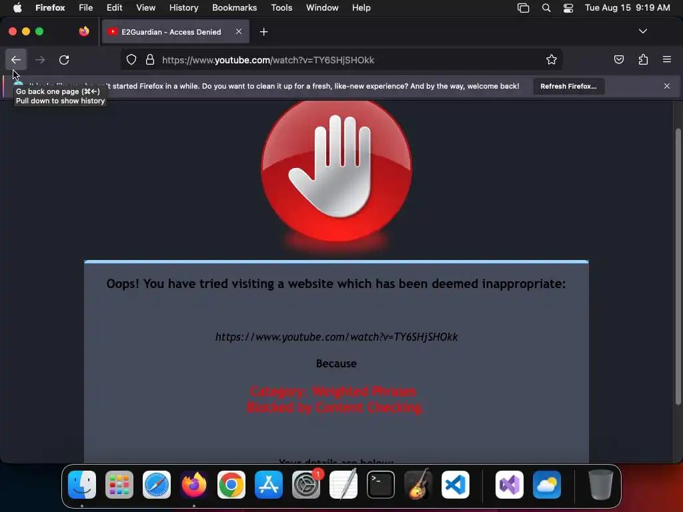Launch Safari from the Dock
Image resolution: width=683 pixels, height=512 pixels.
pos(156,485)
